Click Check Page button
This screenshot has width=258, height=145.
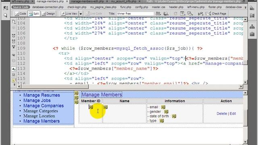[x=216, y=14]
